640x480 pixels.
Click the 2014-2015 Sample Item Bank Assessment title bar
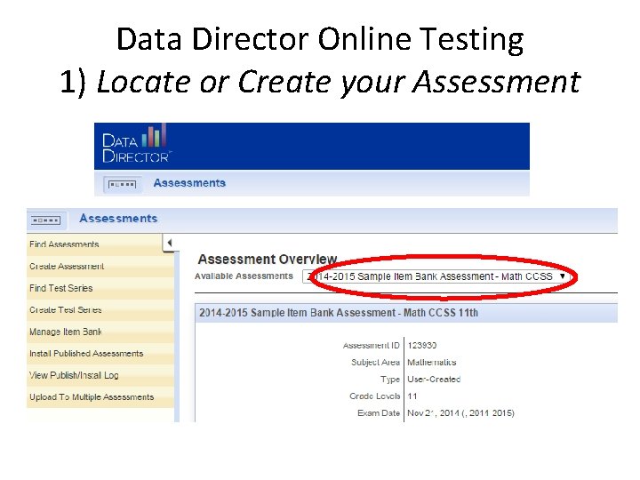coord(406,313)
